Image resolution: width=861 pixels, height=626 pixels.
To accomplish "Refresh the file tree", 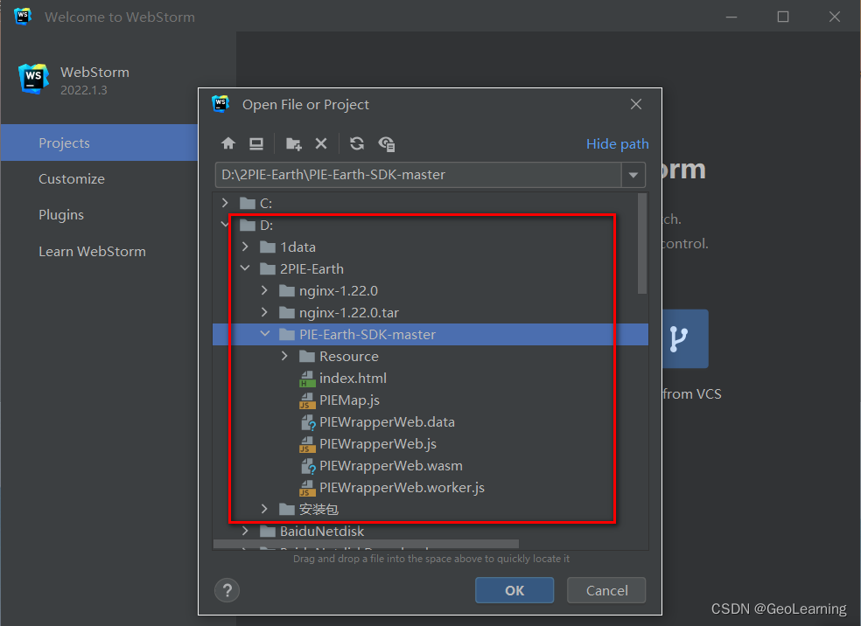I will pos(357,143).
